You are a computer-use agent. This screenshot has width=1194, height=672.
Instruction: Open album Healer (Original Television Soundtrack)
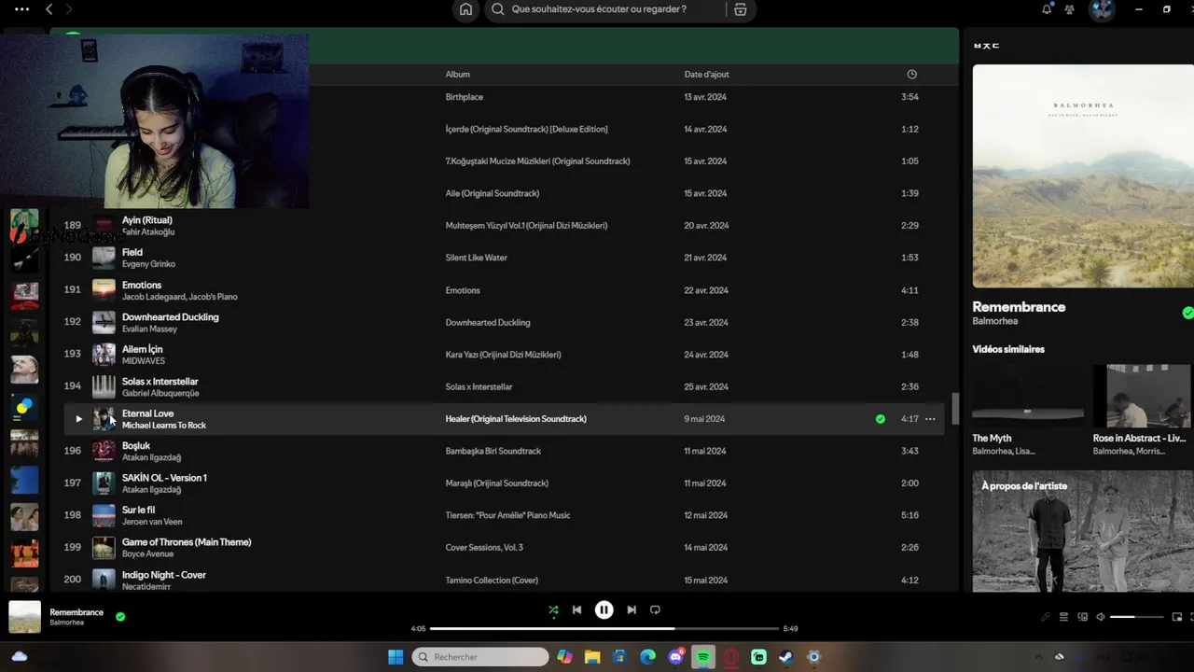click(x=516, y=419)
